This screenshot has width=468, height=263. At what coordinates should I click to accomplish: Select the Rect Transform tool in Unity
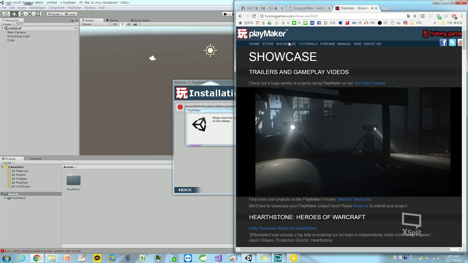(37, 14)
